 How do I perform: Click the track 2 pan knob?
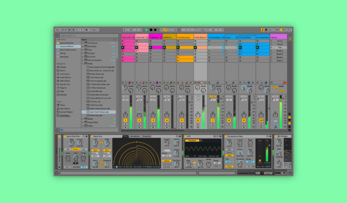(x=139, y=115)
